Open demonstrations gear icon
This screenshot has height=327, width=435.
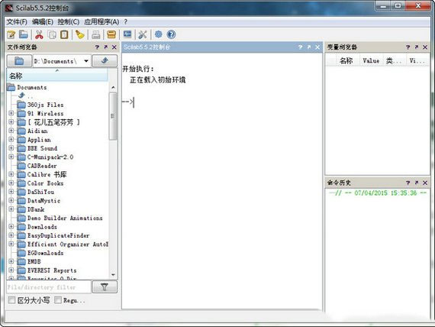[x=159, y=34]
